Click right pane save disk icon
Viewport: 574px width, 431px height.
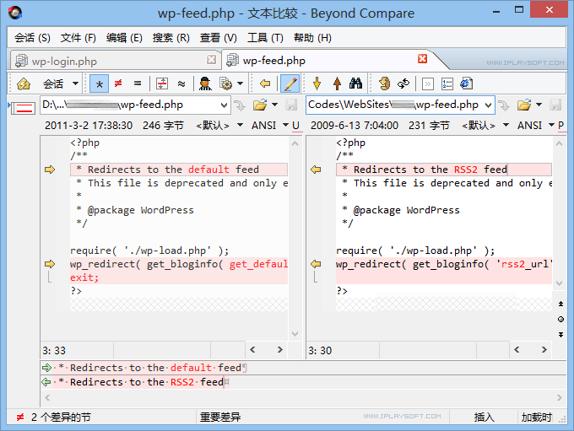[555, 105]
